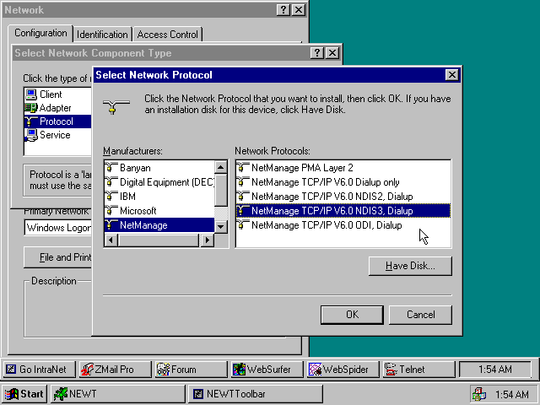Click help button in Network window title
540x405 pixels.
[x=283, y=10]
